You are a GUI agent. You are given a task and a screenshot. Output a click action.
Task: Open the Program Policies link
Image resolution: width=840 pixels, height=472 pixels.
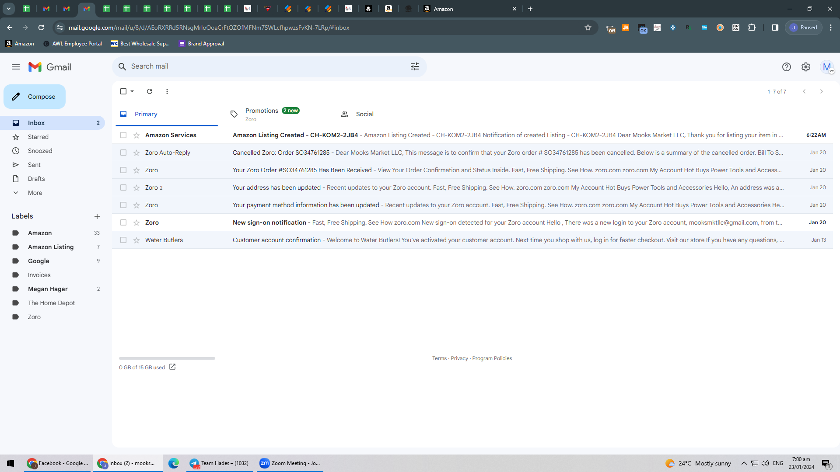(x=492, y=358)
